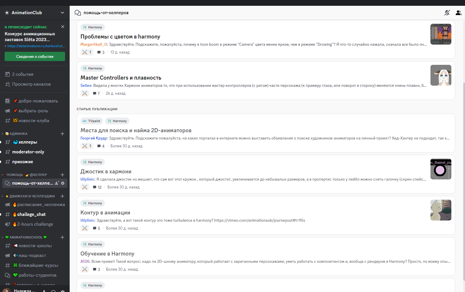Open the sletanimatorov.ru konkurs link
The width and height of the screenshot is (465, 292).
(36, 46)
